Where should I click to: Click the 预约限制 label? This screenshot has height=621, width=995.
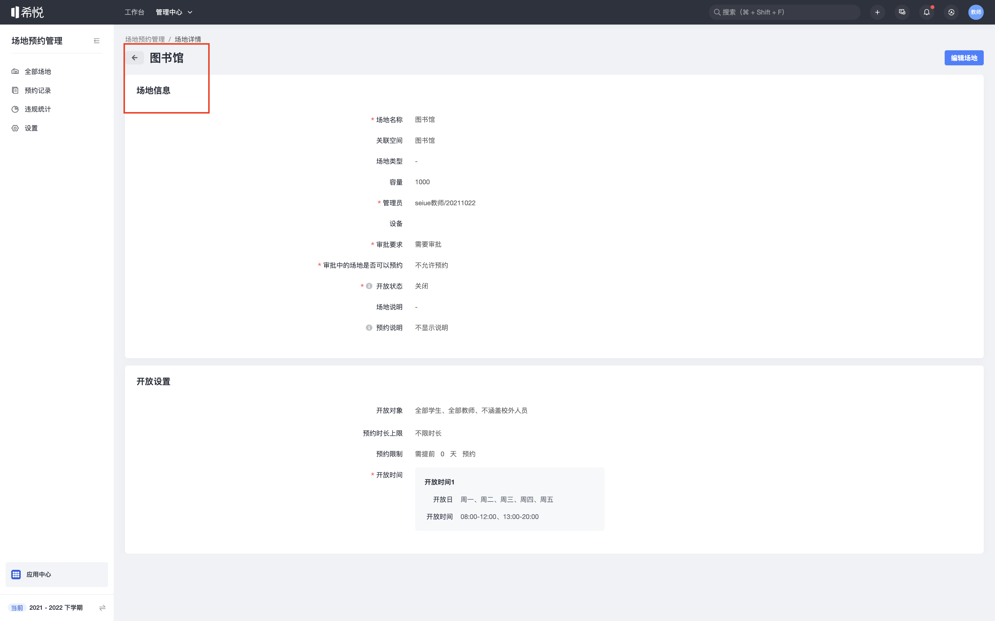click(x=389, y=454)
